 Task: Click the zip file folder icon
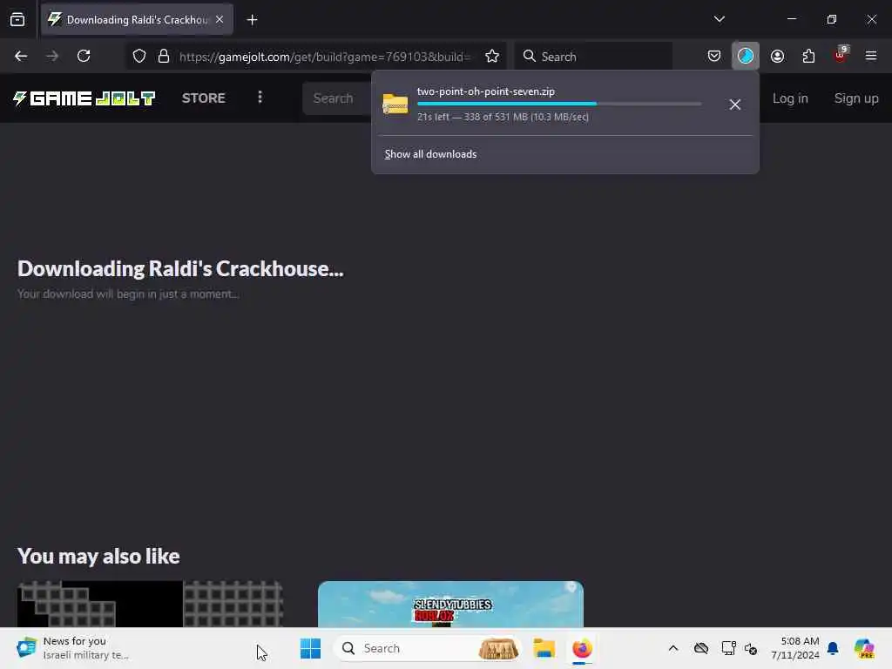[395, 105]
